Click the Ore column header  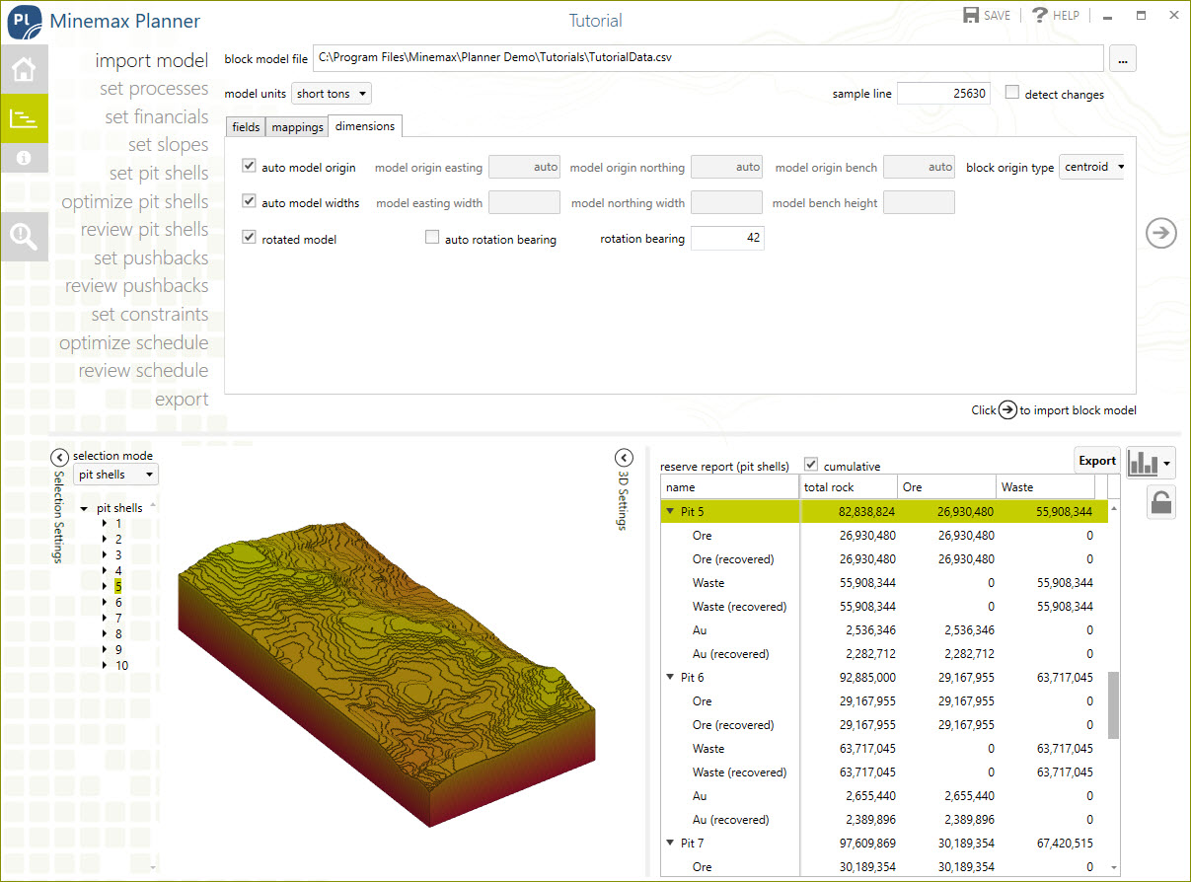(x=947, y=487)
